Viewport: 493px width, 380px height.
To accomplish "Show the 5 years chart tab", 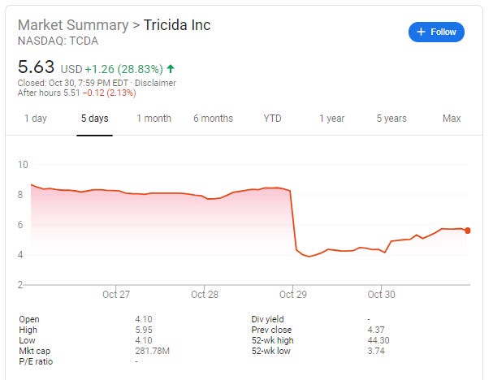I will 391,119.
